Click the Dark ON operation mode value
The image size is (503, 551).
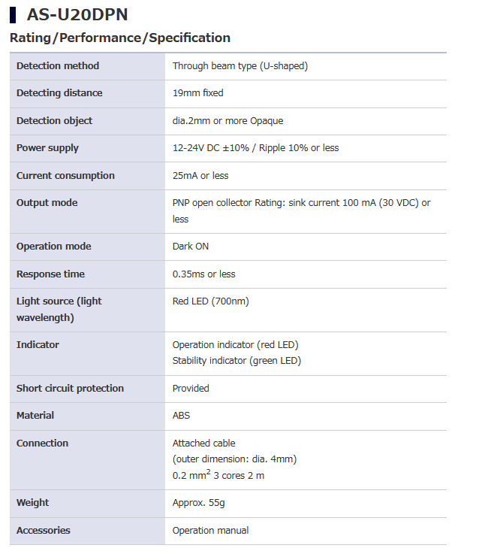[192, 247]
